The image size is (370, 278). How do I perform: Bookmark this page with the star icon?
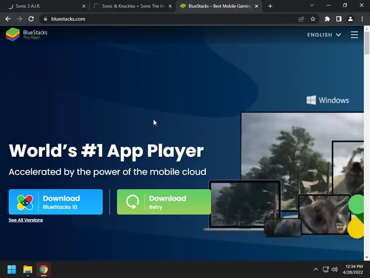[313, 19]
